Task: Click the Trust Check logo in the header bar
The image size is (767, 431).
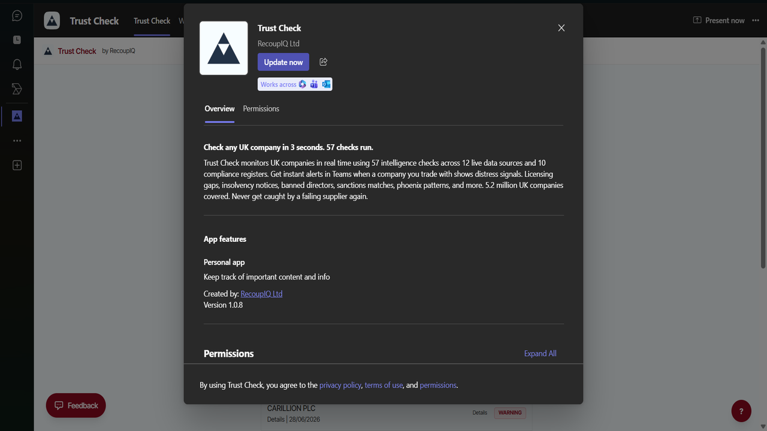Action: 52,20
